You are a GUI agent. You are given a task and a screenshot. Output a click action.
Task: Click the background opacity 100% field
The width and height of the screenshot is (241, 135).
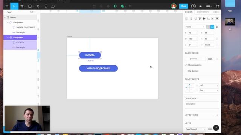[x=210, y=59]
